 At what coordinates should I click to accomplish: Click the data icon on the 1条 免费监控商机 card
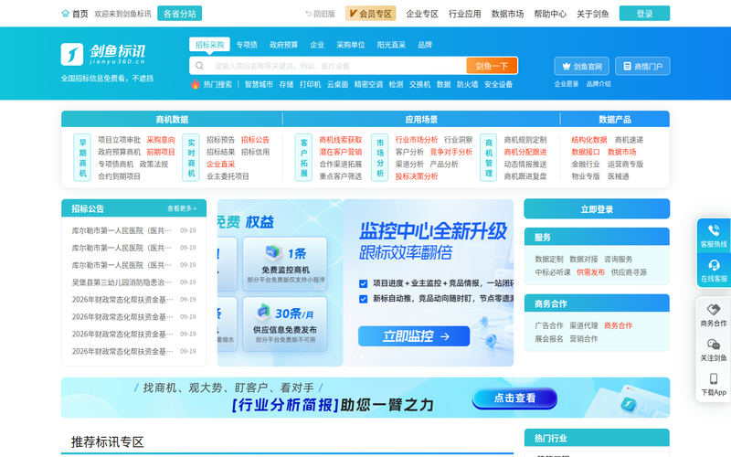271,252
